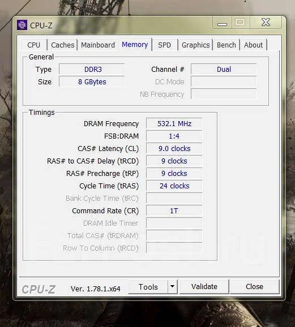Screen dimensions: 295x327
Task: Click the tRCD 9 clocks value
Action: 174,161
